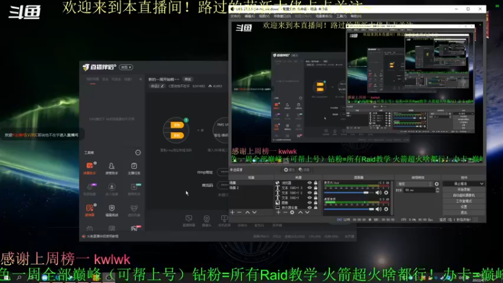Open the 斗鱼直播伴侣使用教程 tutorial link
The width and height of the screenshot is (503, 283).
coord(102,236)
